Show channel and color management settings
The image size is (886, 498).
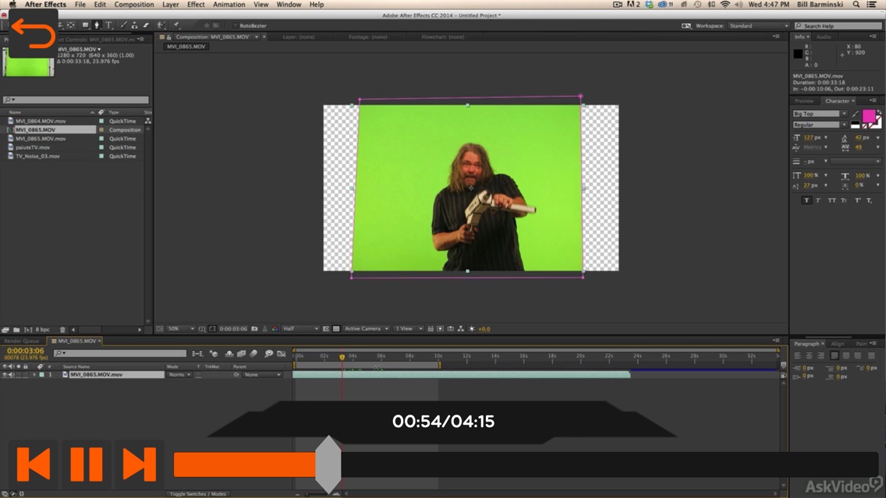[x=275, y=329]
